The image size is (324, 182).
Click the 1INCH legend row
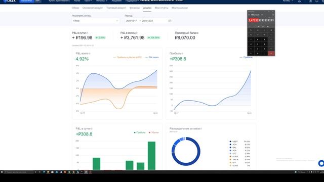point(239,160)
